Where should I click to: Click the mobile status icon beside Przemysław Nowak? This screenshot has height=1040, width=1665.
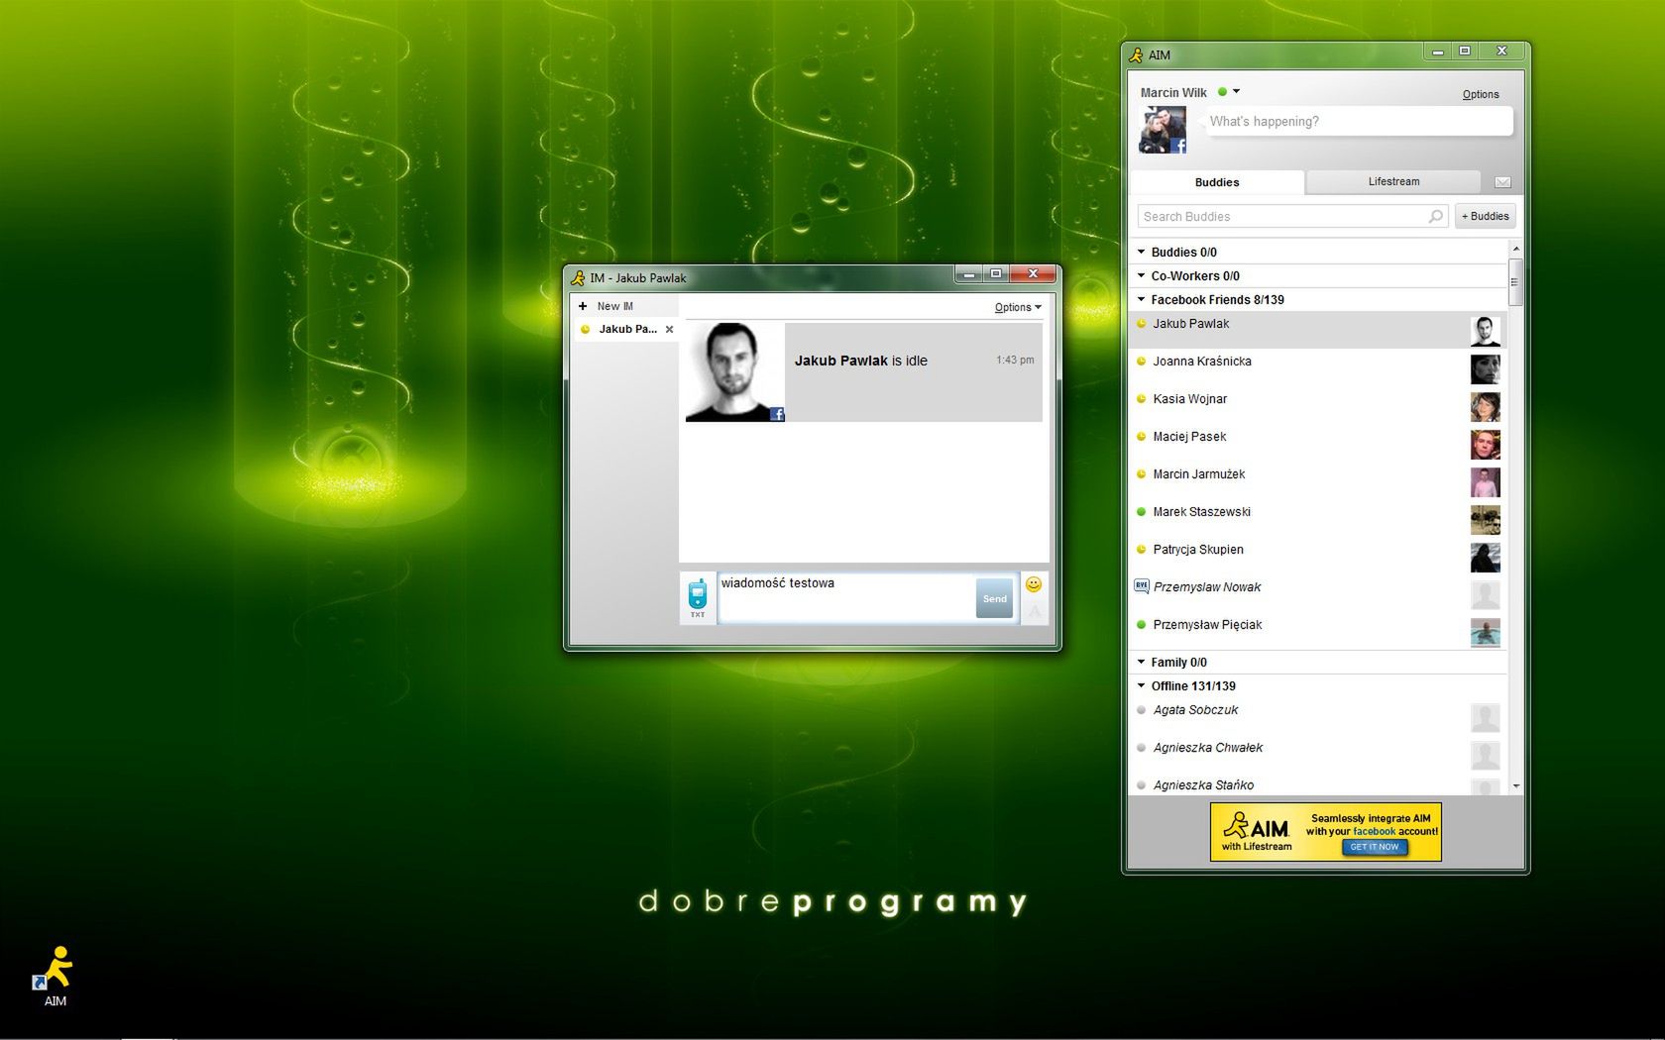click(1141, 586)
